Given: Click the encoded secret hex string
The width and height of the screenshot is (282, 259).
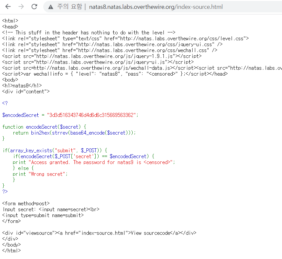Looking at the screenshot, I should click(91, 115).
